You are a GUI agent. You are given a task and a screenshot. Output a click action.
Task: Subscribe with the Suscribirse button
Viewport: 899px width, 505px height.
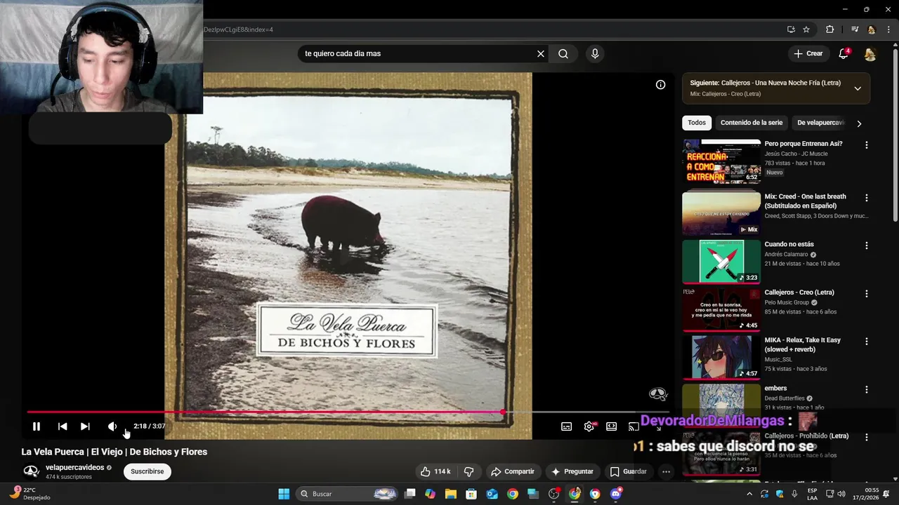pos(147,471)
